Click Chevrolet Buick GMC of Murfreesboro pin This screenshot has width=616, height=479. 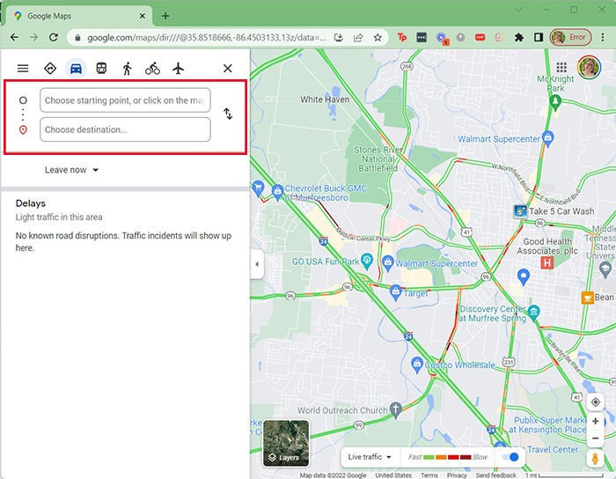(278, 191)
